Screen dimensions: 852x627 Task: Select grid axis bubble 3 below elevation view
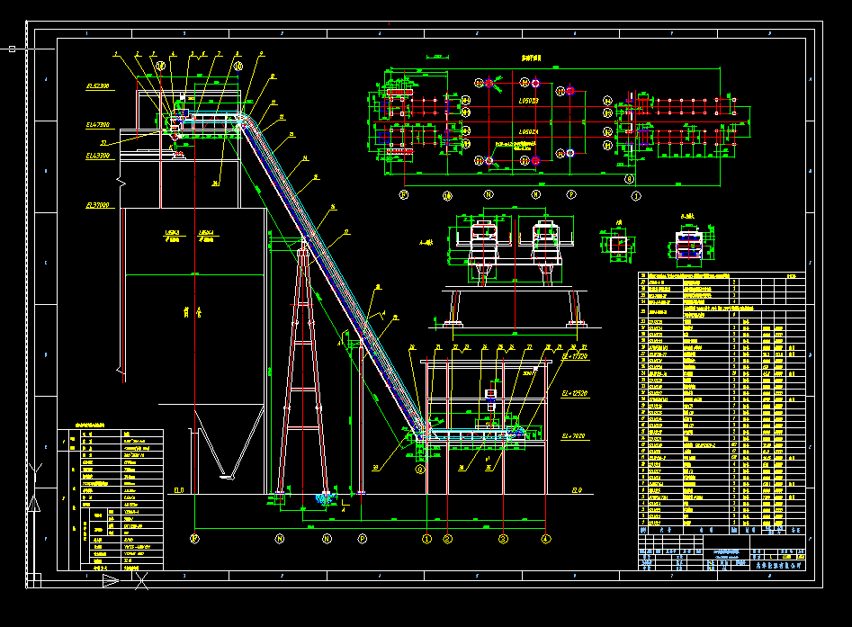(503, 539)
